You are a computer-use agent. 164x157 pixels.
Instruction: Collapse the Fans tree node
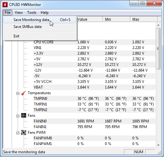pyautogui.click(x=18, y=116)
